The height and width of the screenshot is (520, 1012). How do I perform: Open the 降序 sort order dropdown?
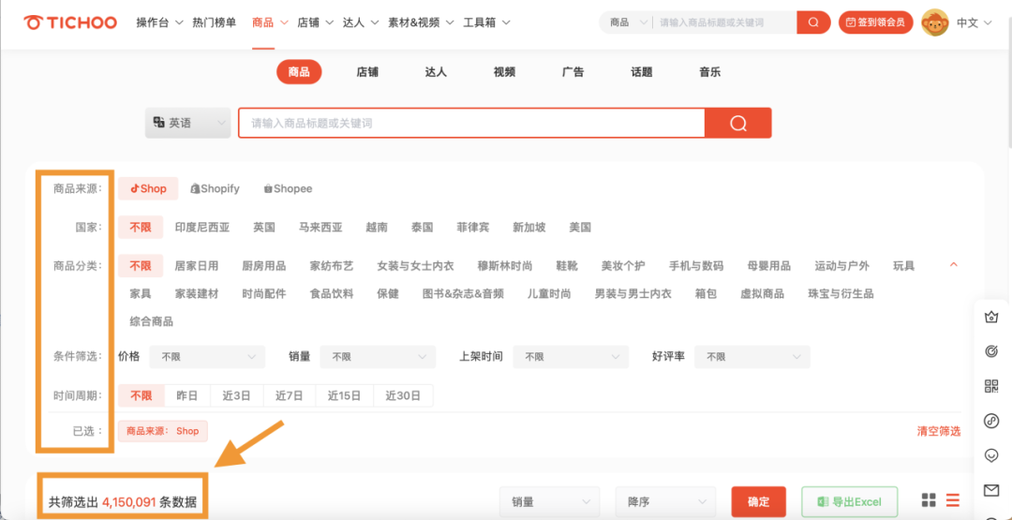[665, 502]
